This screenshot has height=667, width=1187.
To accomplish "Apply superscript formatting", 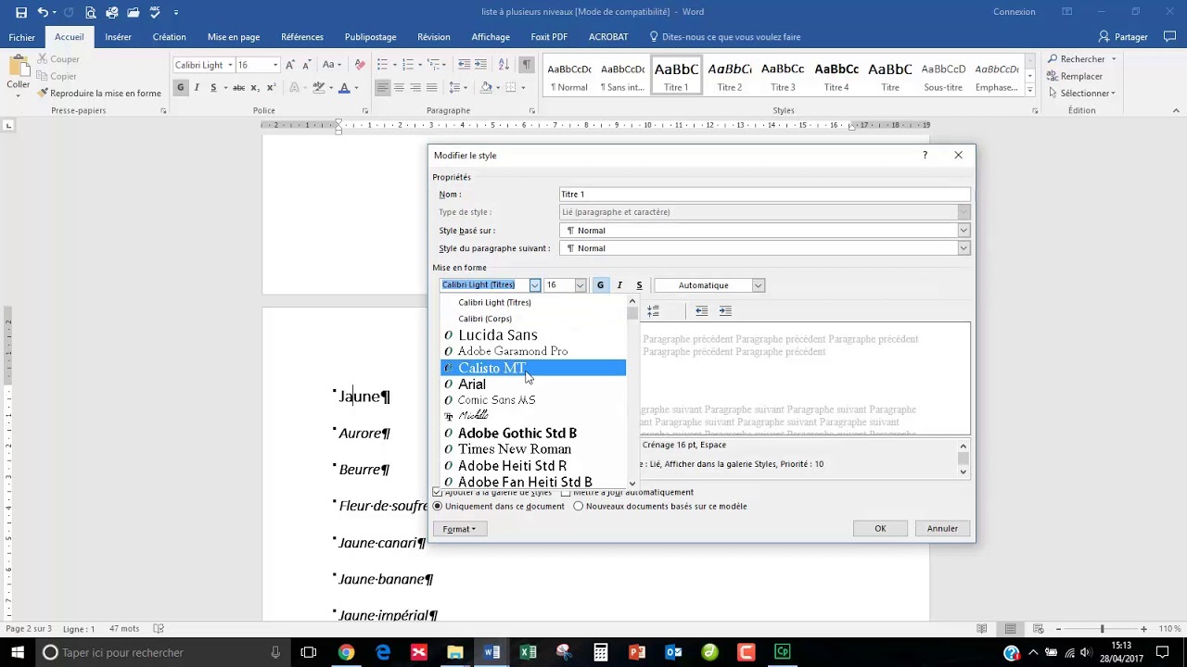I will pos(271,88).
